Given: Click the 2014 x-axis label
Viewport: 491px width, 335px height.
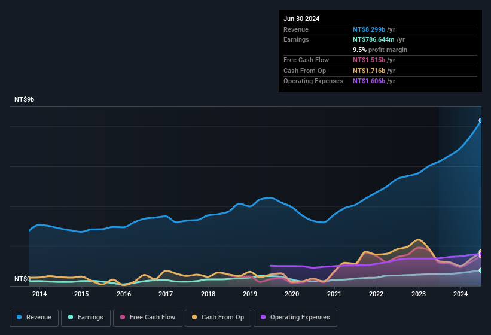Looking at the screenshot, I should pos(39,294).
